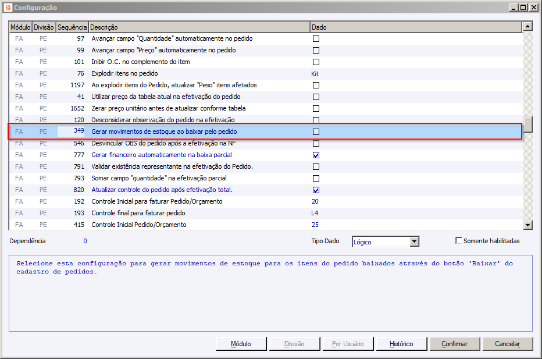This screenshot has height=359, width=542.
Task: Click the description text box about Baixar
Action: coord(270,293)
